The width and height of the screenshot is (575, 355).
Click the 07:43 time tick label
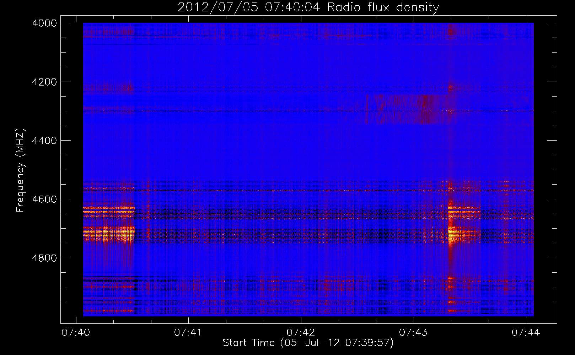pos(413,333)
